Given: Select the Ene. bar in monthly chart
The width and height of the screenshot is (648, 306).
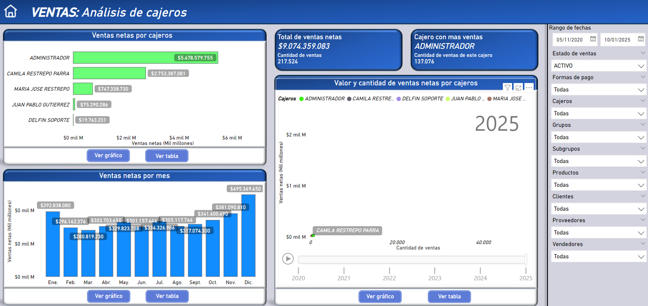Looking at the screenshot, I should (x=53, y=244).
